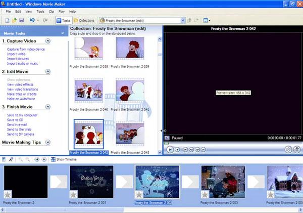Select clip thumbnail Frosty the Snowman 2 038
Screen dimensions: 303x213
(89, 48)
